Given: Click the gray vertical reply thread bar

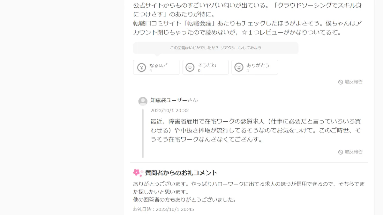Looking at the screenshot, I should (143, 133).
